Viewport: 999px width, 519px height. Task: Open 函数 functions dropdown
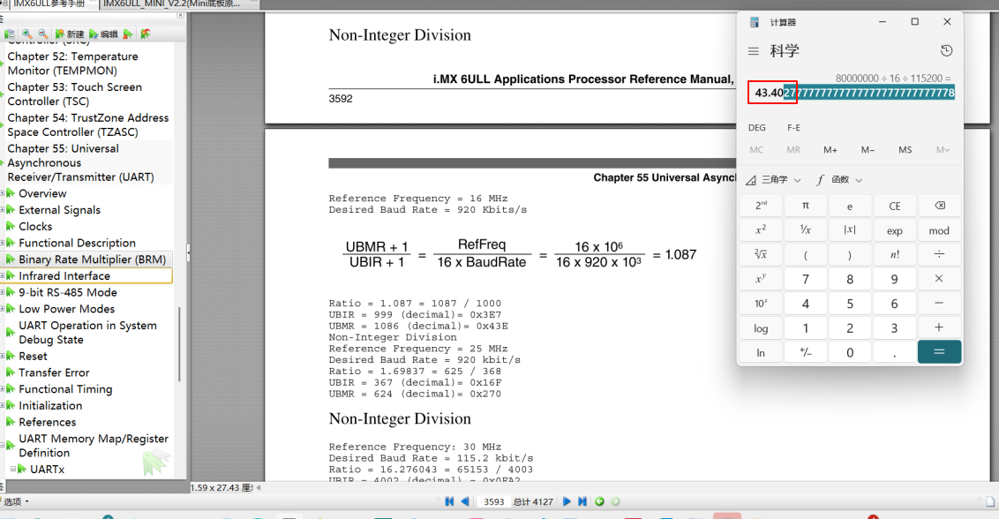pyautogui.click(x=839, y=180)
